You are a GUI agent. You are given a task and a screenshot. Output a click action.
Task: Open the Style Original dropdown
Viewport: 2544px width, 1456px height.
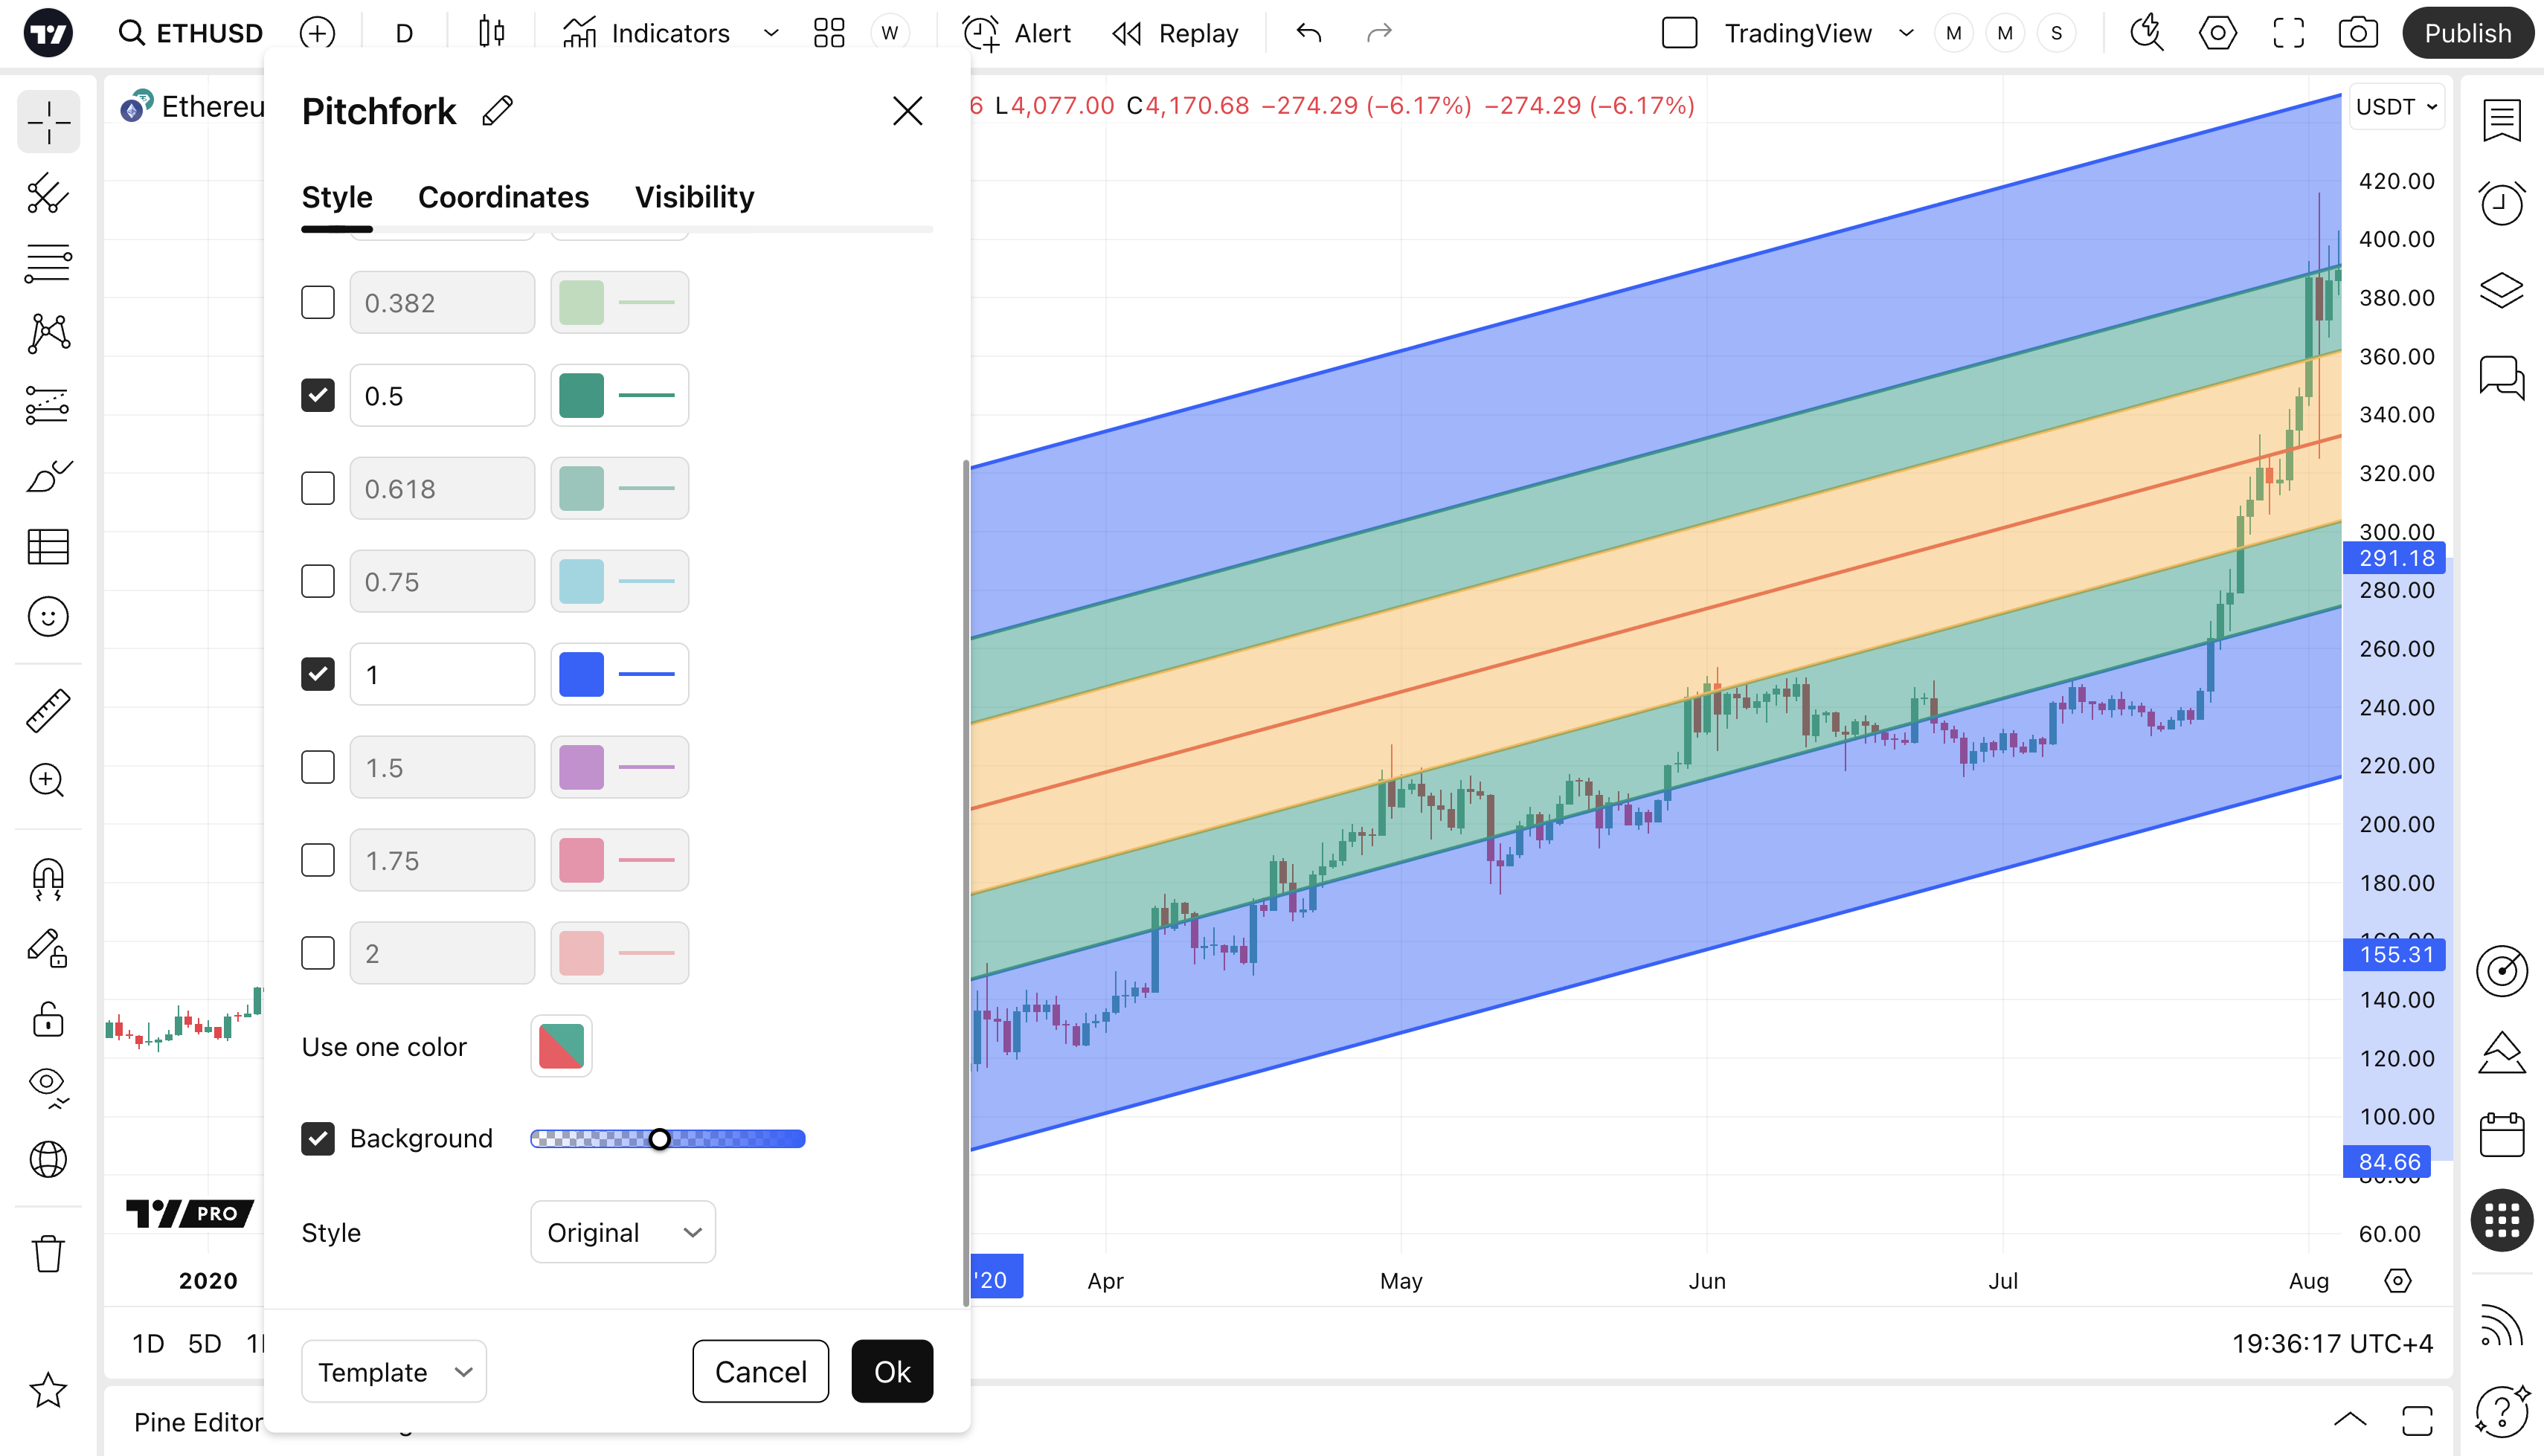[x=622, y=1232]
